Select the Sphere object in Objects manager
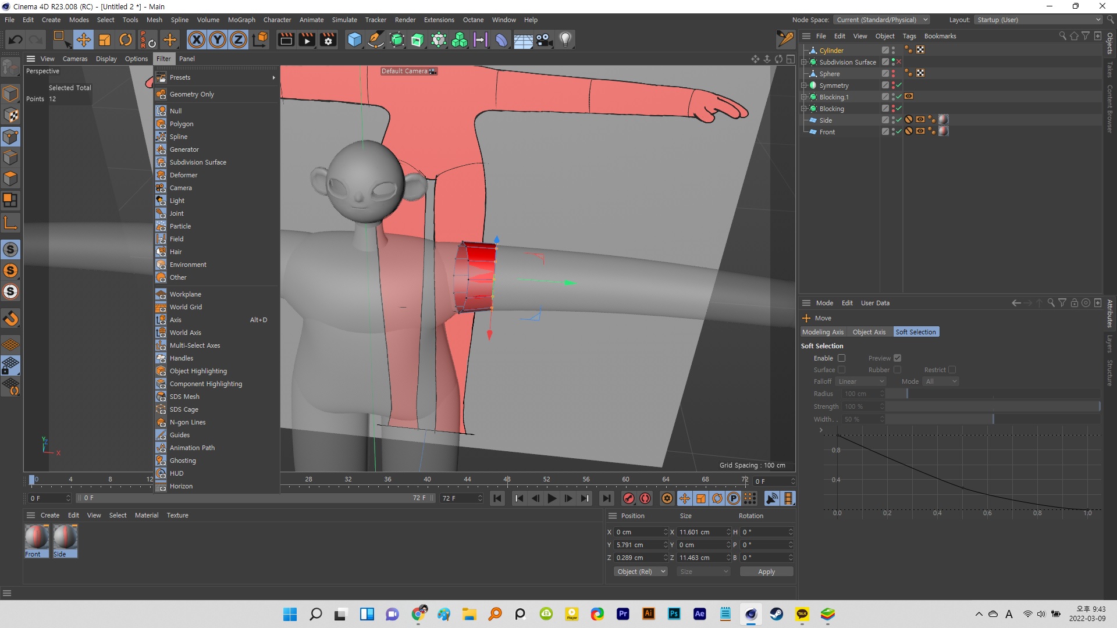1117x628 pixels. [829, 74]
